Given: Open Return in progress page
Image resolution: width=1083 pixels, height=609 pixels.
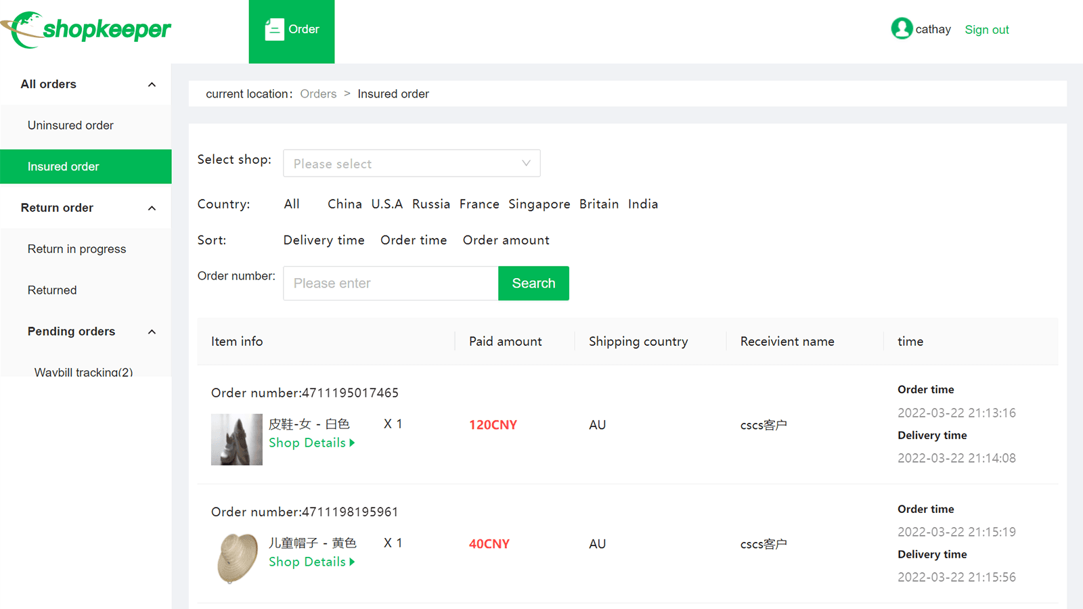Looking at the screenshot, I should [76, 249].
